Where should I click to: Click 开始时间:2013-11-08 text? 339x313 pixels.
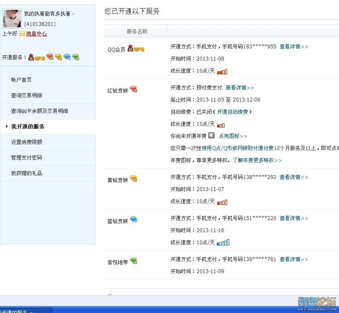point(197,59)
